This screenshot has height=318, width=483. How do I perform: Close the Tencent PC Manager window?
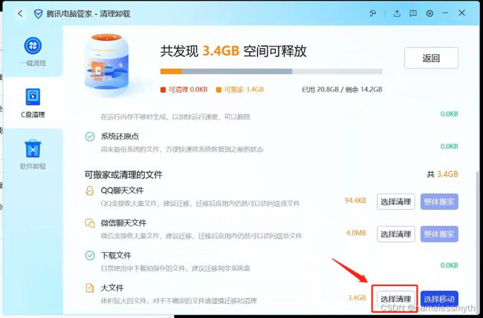[x=461, y=13]
